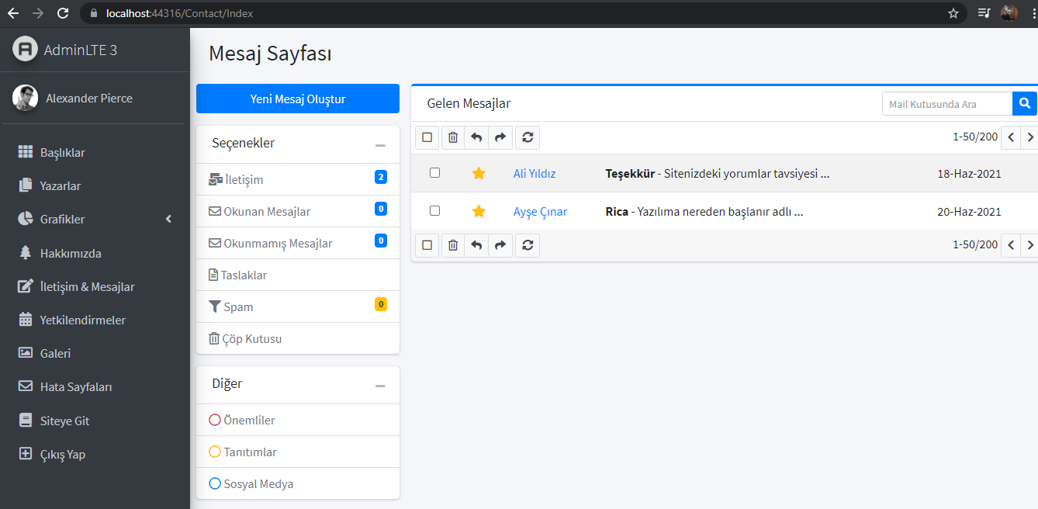Toggle select-all checkbox in top toolbar

click(427, 137)
